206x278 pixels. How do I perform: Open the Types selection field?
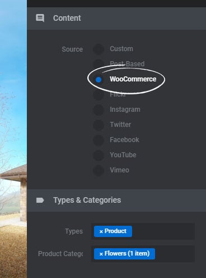click(143, 231)
